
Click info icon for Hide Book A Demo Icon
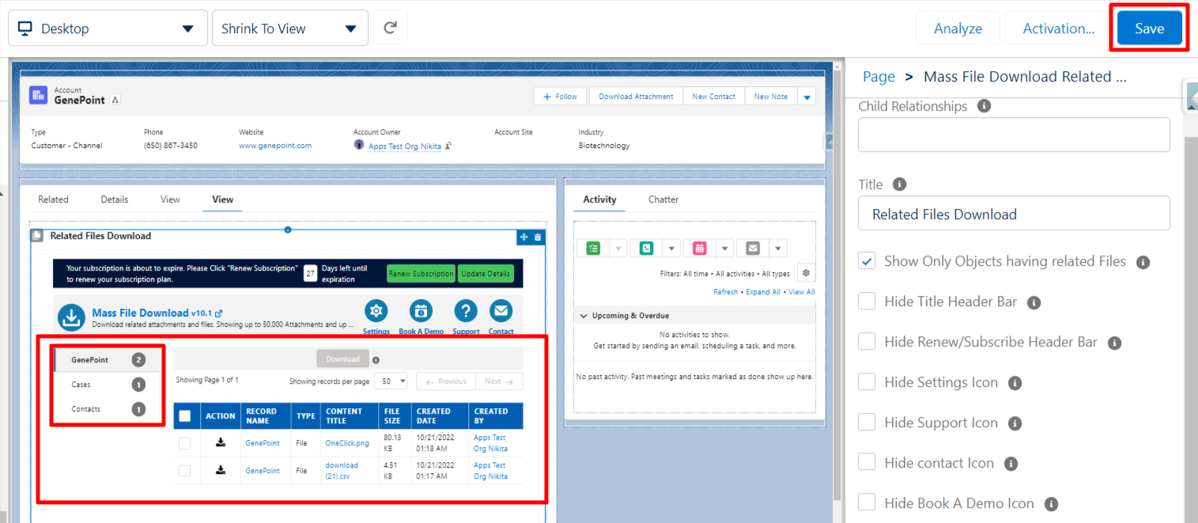pos(1051,504)
